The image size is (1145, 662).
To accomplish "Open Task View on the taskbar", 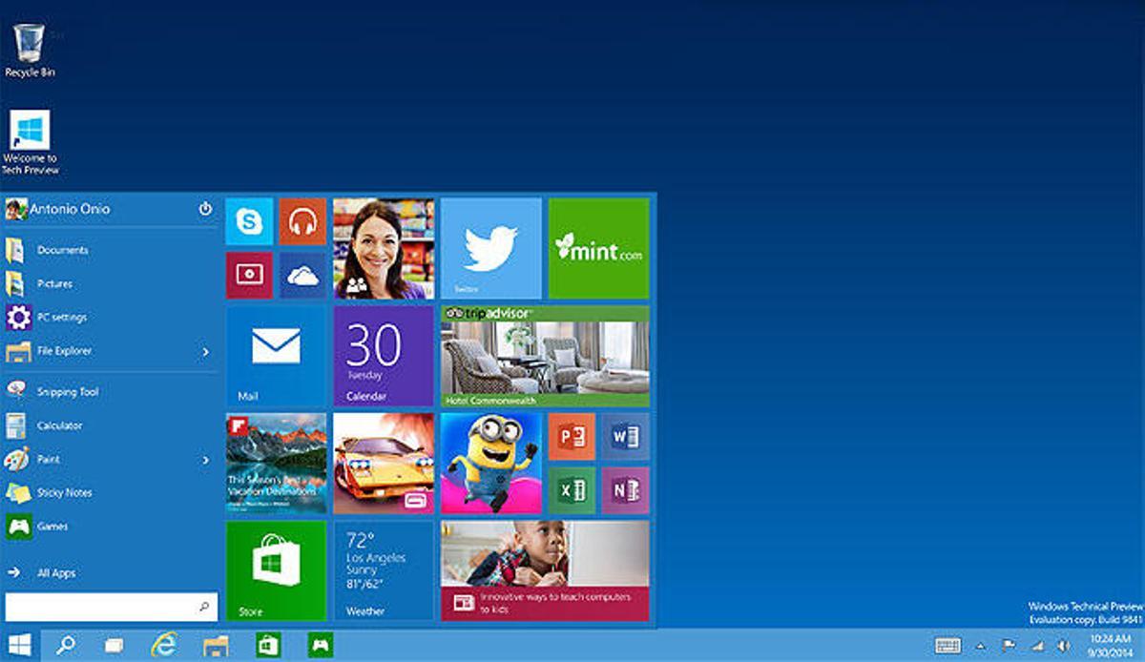I will [114, 646].
